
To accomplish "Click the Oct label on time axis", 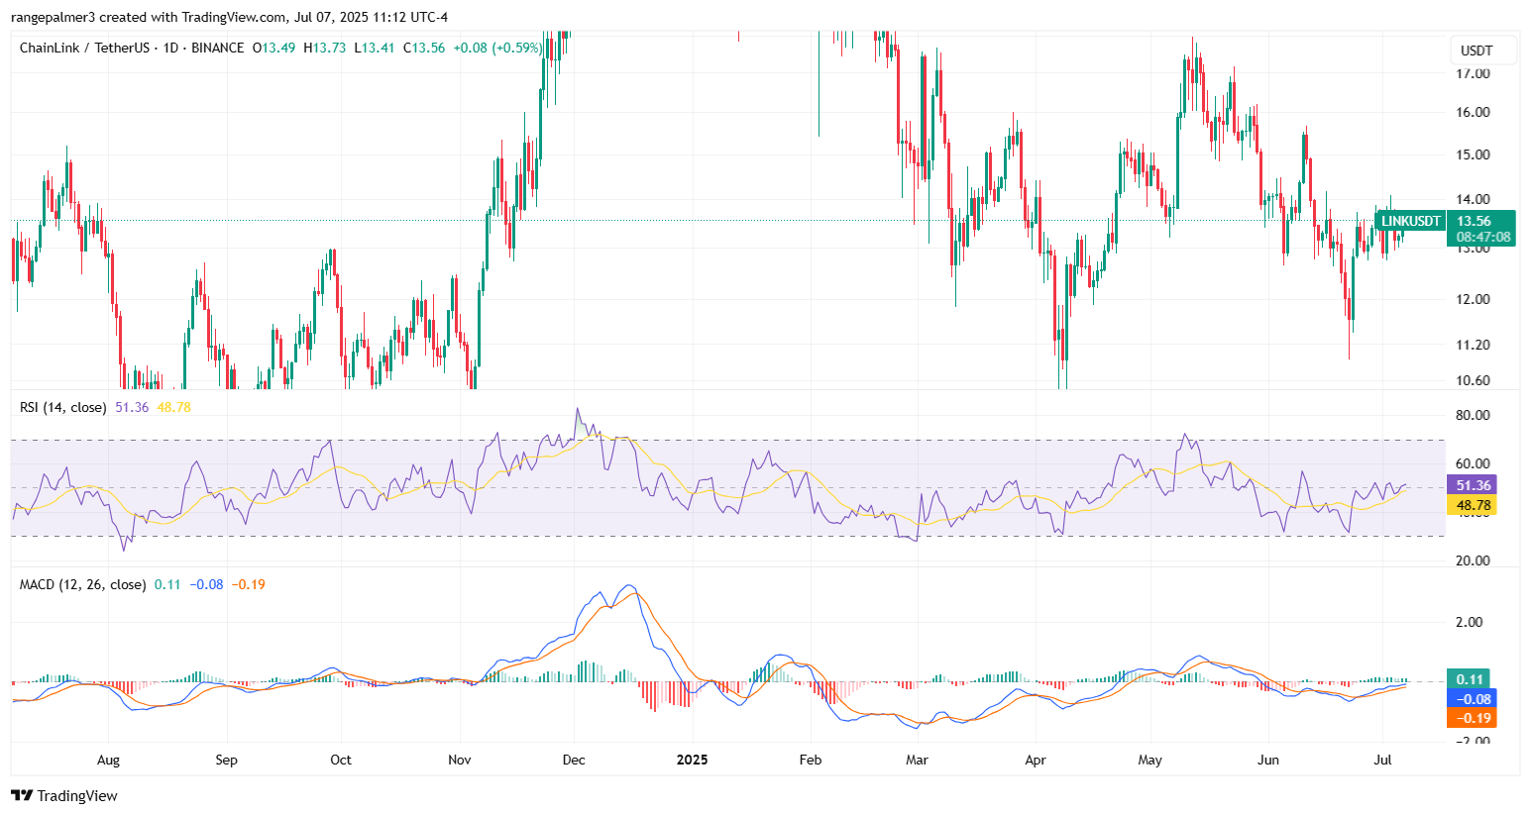I will tap(341, 760).
